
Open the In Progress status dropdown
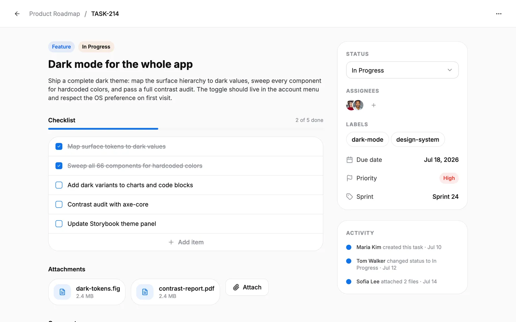pyautogui.click(x=402, y=70)
